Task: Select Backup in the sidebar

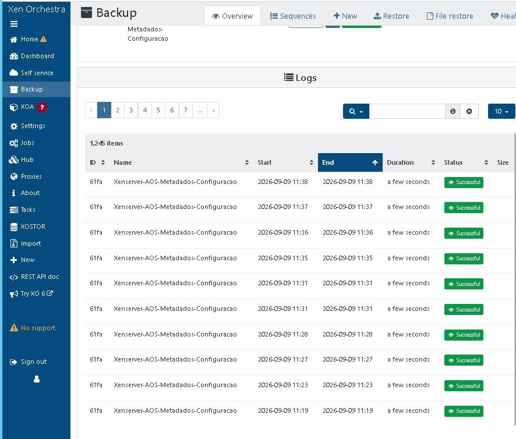Action: 36,89
